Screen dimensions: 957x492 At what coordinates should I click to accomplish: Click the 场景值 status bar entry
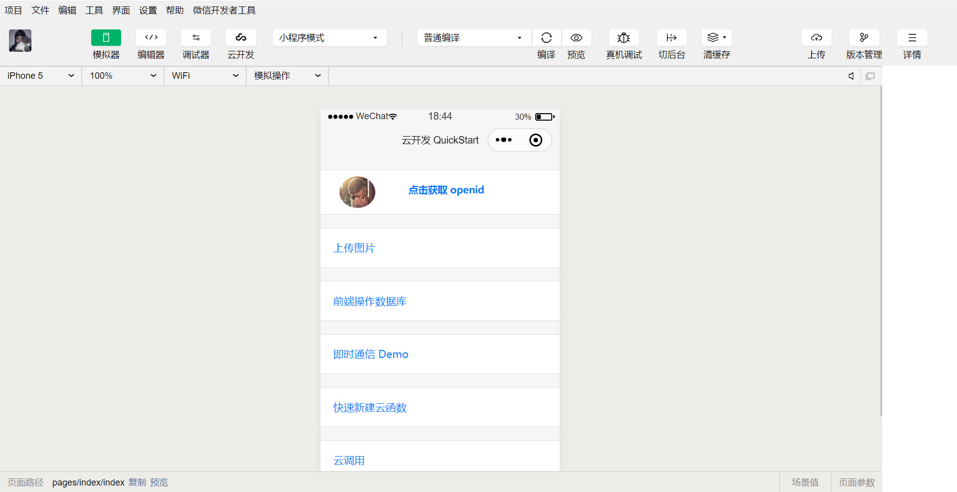click(x=805, y=483)
